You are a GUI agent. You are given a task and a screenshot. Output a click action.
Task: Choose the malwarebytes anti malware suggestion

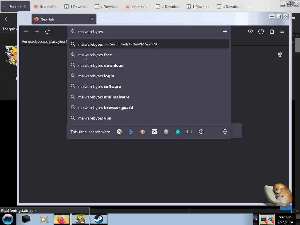149,97
